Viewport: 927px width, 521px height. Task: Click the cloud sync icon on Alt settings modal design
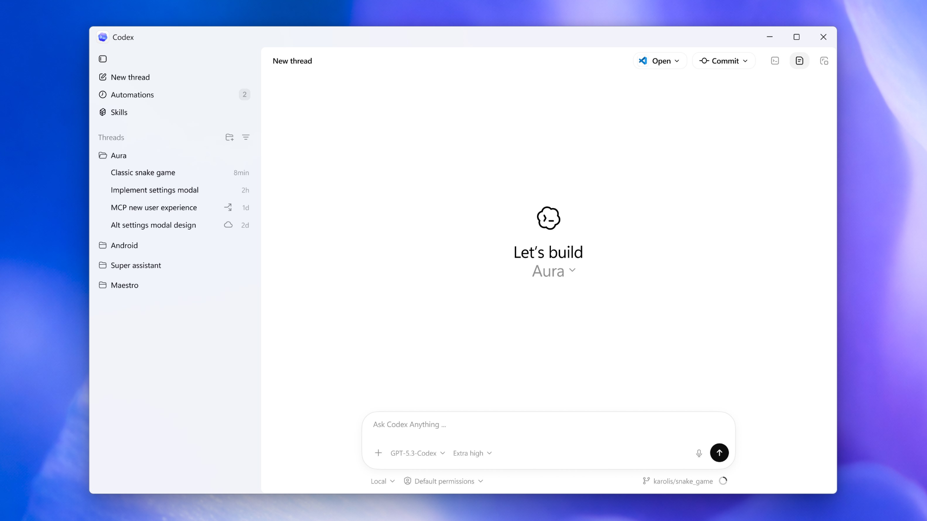(228, 225)
